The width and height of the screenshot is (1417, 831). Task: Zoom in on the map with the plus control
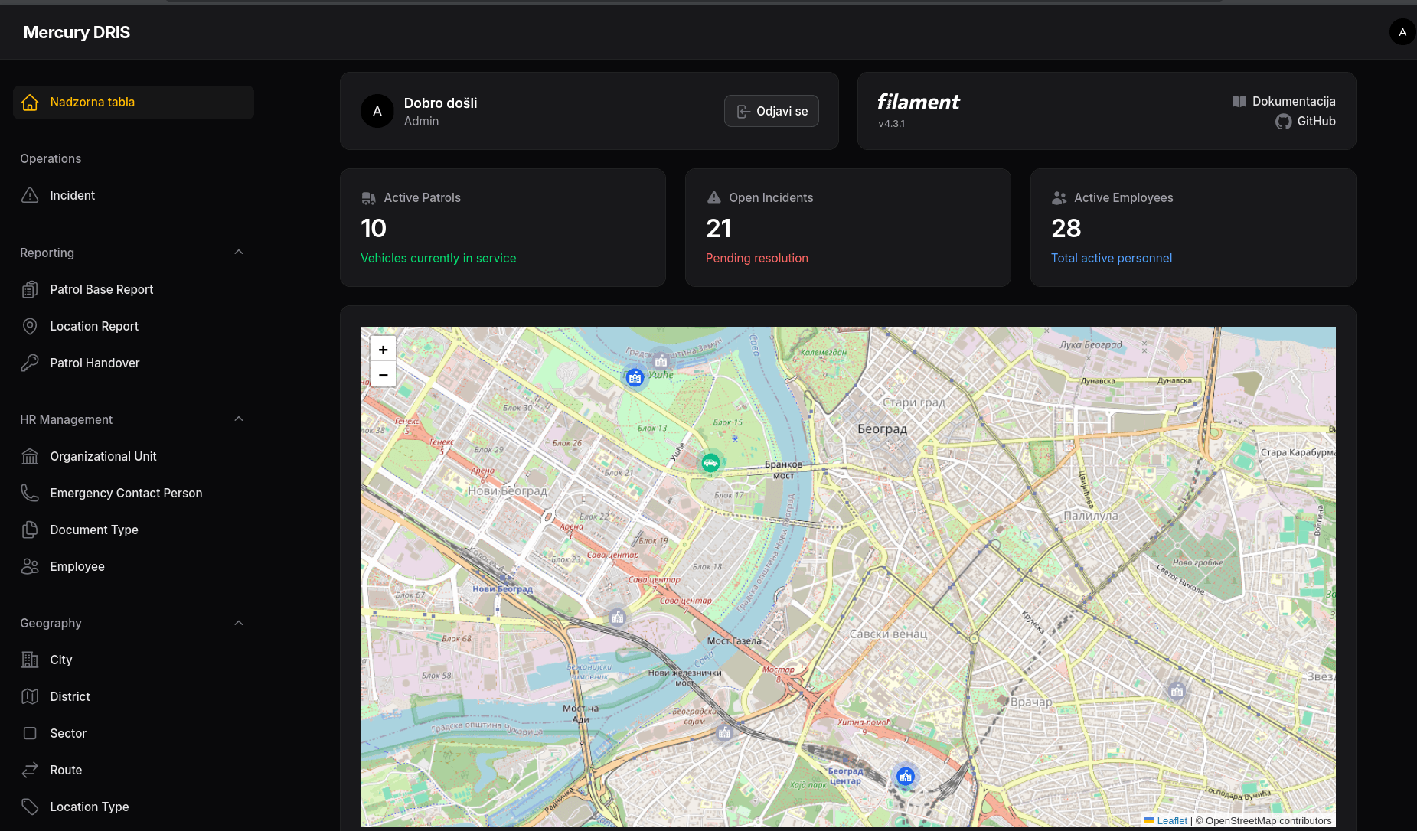[x=383, y=349]
